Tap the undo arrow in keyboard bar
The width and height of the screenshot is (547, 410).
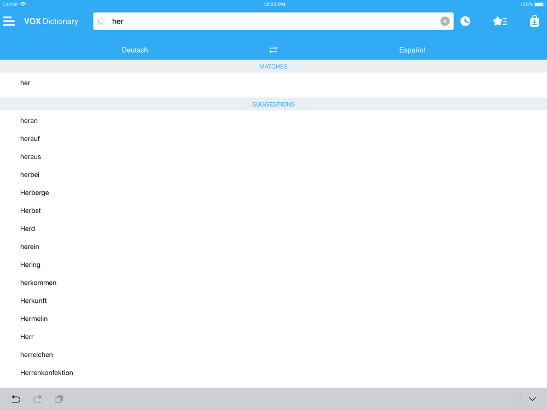pyautogui.click(x=16, y=399)
